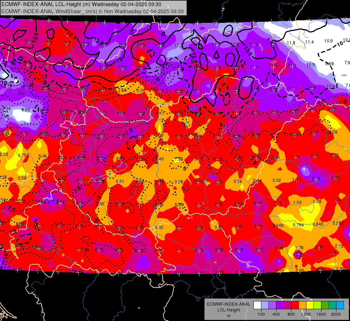This screenshot has width=350, height=321.
Task: Click the legend caption LCL-Height
Action: coord(229,310)
